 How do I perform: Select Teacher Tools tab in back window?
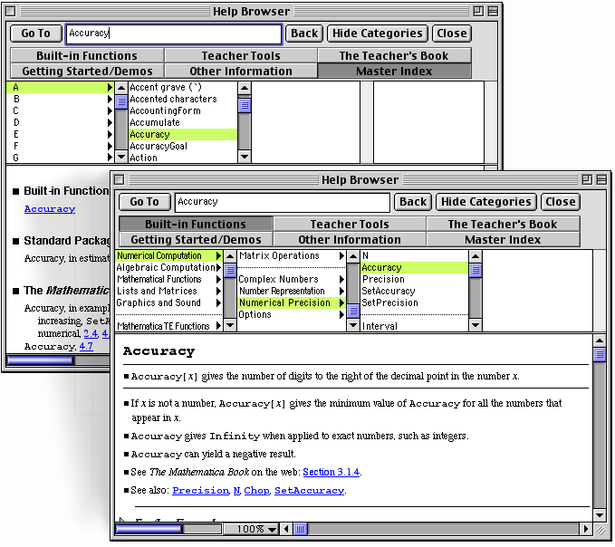241,55
